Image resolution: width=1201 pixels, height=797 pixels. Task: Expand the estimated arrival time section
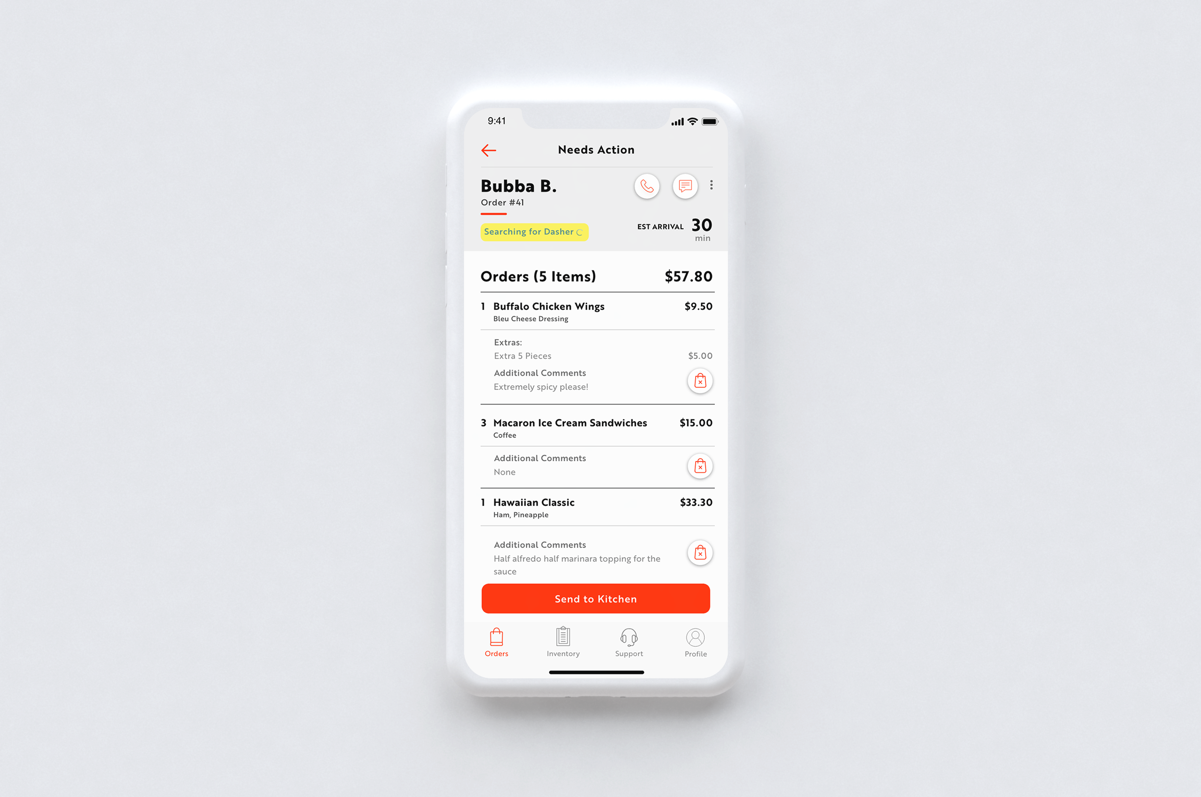[672, 232]
